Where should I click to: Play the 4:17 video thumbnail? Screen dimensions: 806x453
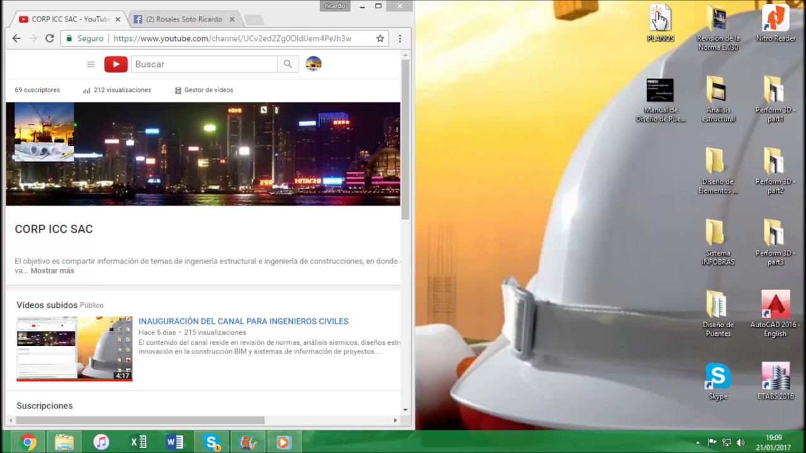(x=74, y=349)
